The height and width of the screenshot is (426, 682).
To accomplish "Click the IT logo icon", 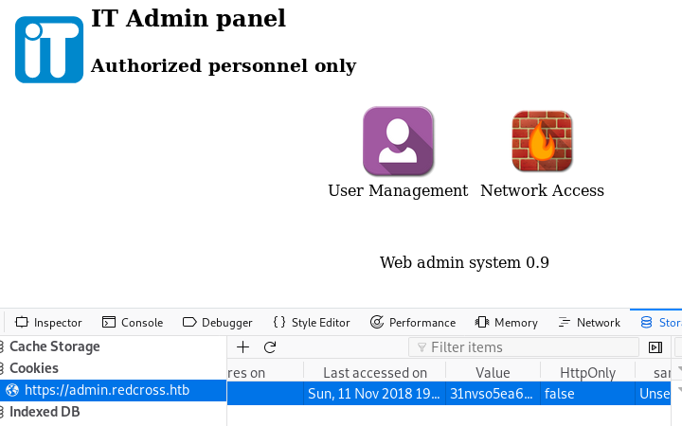I will 48,48.
